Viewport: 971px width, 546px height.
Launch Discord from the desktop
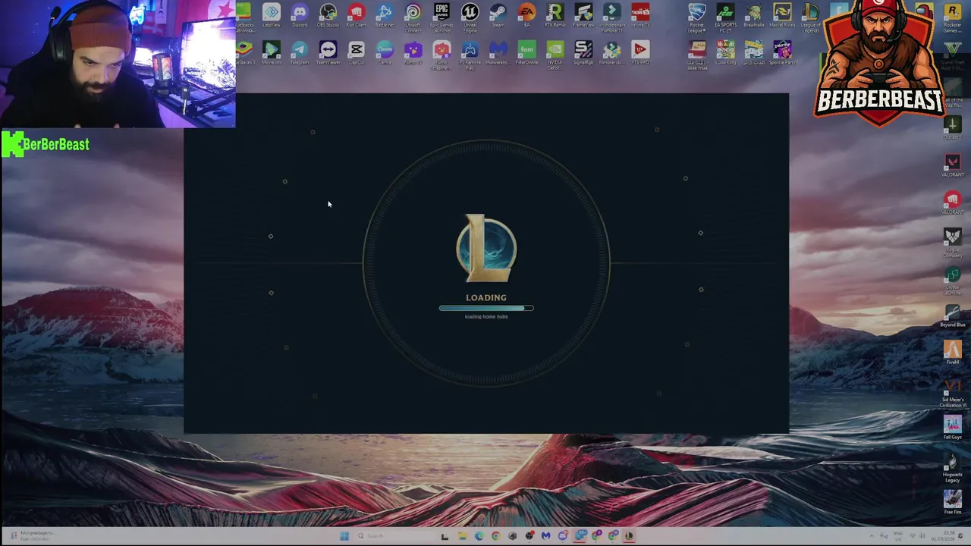tap(300, 15)
